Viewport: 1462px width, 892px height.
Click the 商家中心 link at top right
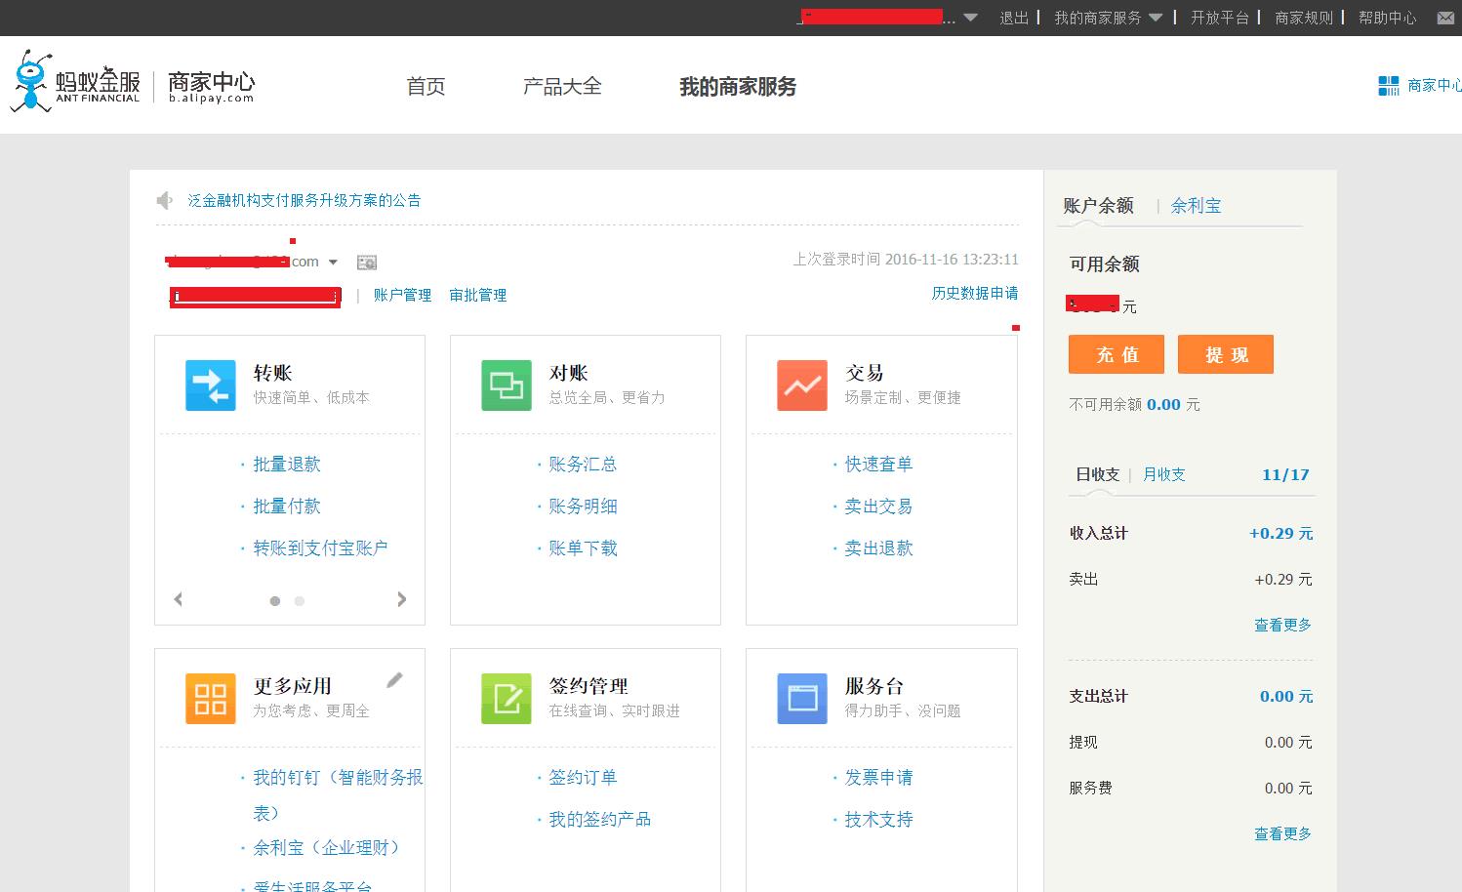(1434, 86)
